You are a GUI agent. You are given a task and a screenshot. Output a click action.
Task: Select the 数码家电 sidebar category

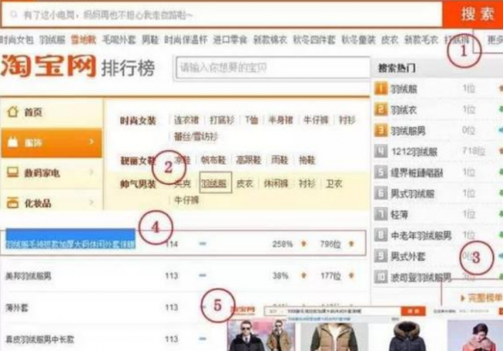[x=52, y=172]
